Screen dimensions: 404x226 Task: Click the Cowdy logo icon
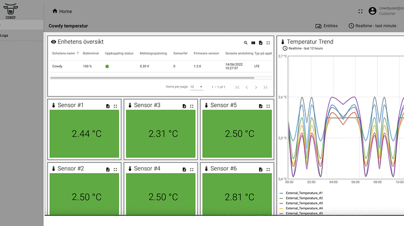pos(11,11)
